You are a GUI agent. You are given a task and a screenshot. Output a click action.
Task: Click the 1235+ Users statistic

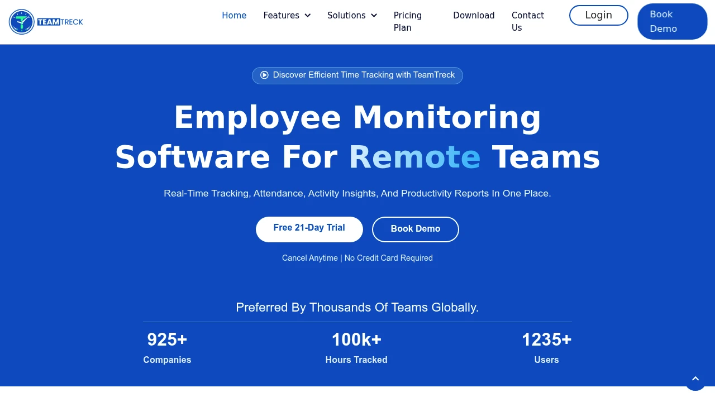[x=546, y=348]
